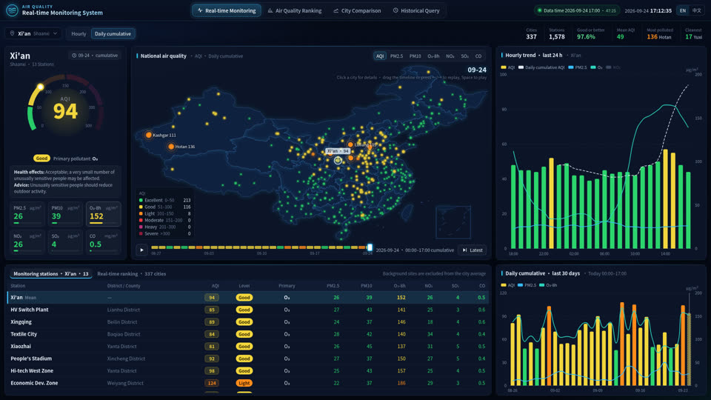Toggle PM2.5 series in Hourly trend legend
Screen dimensions: 711x400
tap(578, 67)
